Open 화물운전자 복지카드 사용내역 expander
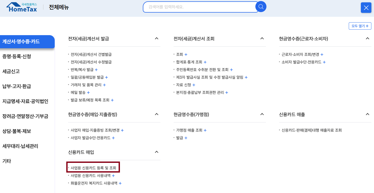This screenshot has height=193, width=374. pyautogui.click(x=120, y=183)
